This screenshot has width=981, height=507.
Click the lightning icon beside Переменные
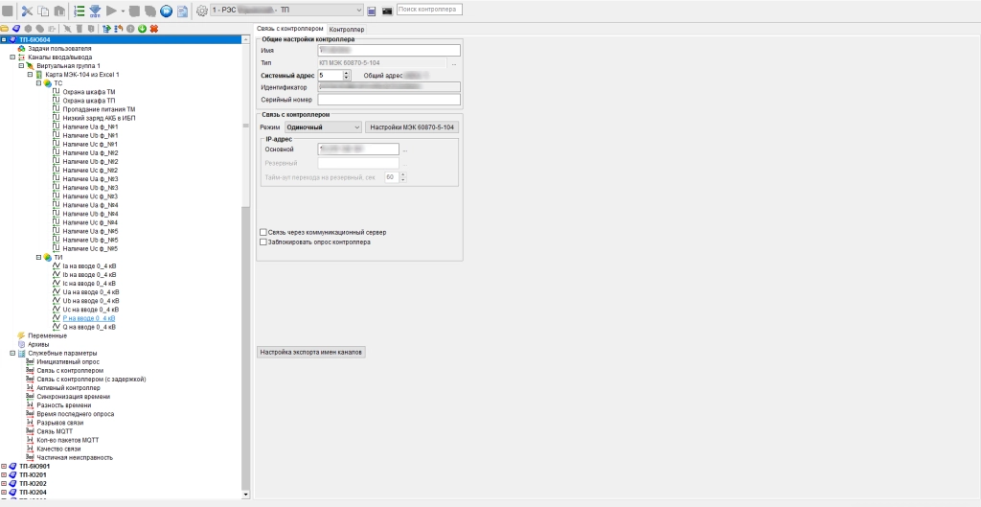click(x=21, y=335)
